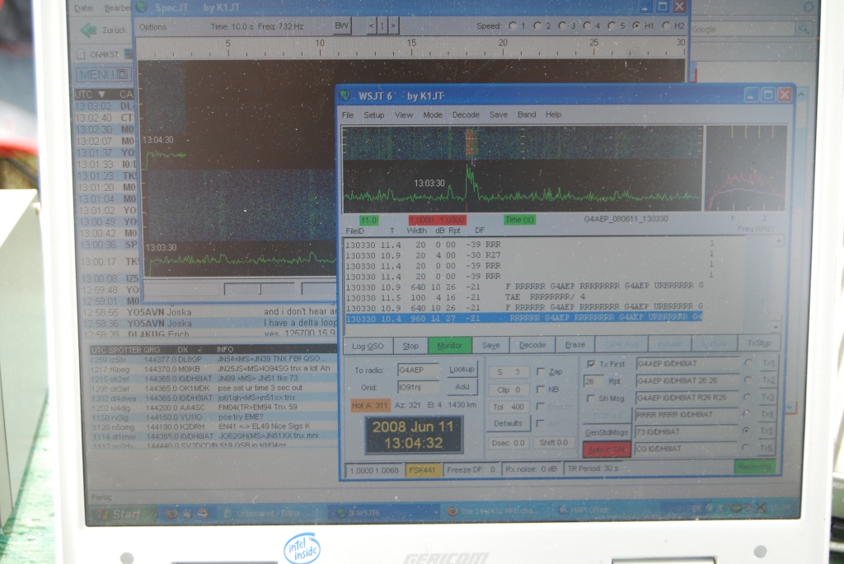Open the WSJT View menu

click(404, 115)
